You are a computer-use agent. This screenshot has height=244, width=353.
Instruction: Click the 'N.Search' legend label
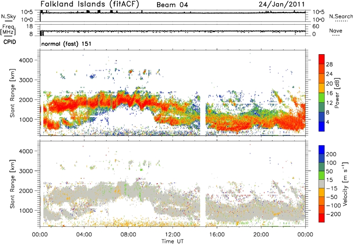point(341,16)
